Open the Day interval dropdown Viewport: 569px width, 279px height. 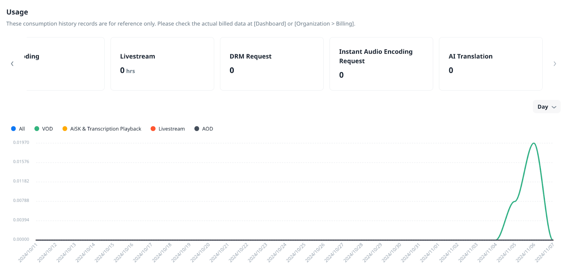tap(546, 107)
